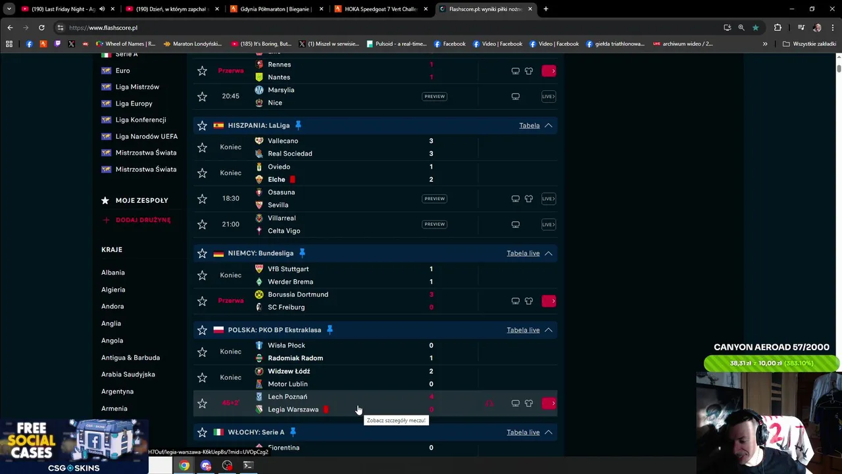The image size is (842, 474).
Task: Open the Maraton Londyński bookmark
Action: coord(192,43)
